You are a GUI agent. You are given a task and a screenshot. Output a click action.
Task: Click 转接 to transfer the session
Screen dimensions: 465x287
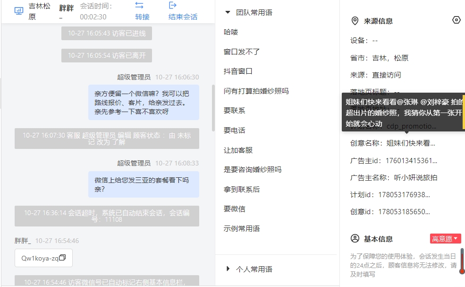coord(143,17)
